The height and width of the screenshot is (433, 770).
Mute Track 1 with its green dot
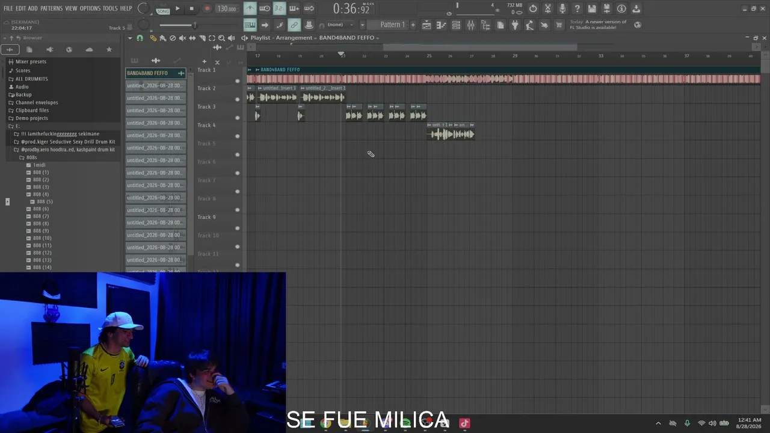coord(238,81)
